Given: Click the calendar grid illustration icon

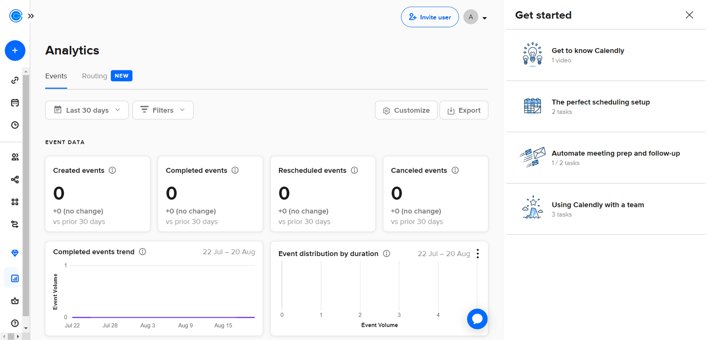Looking at the screenshot, I should (532, 106).
